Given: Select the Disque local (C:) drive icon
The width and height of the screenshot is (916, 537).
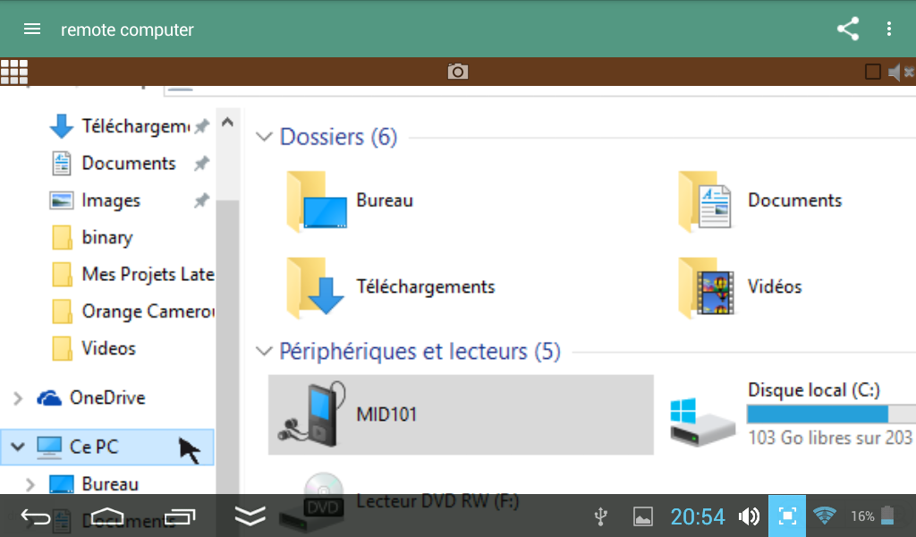Looking at the screenshot, I should pos(703,422).
